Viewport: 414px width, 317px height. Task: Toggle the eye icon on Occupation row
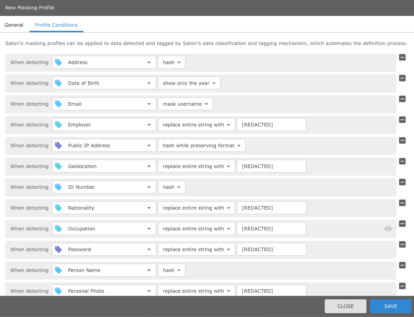click(x=388, y=229)
